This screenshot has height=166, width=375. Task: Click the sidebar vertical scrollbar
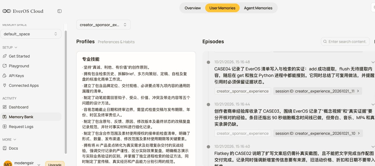click(x=66, y=92)
